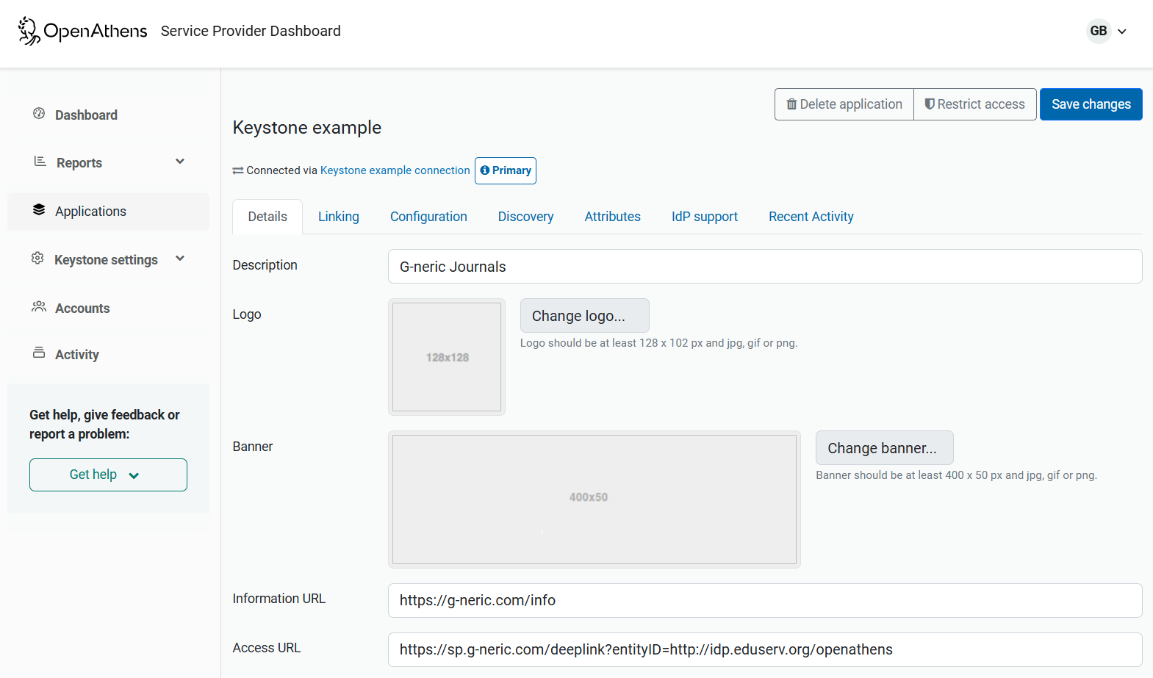The height and width of the screenshot is (678, 1153).
Task: Click the 400x50 banner placeholder image
Action: point(595,500)
